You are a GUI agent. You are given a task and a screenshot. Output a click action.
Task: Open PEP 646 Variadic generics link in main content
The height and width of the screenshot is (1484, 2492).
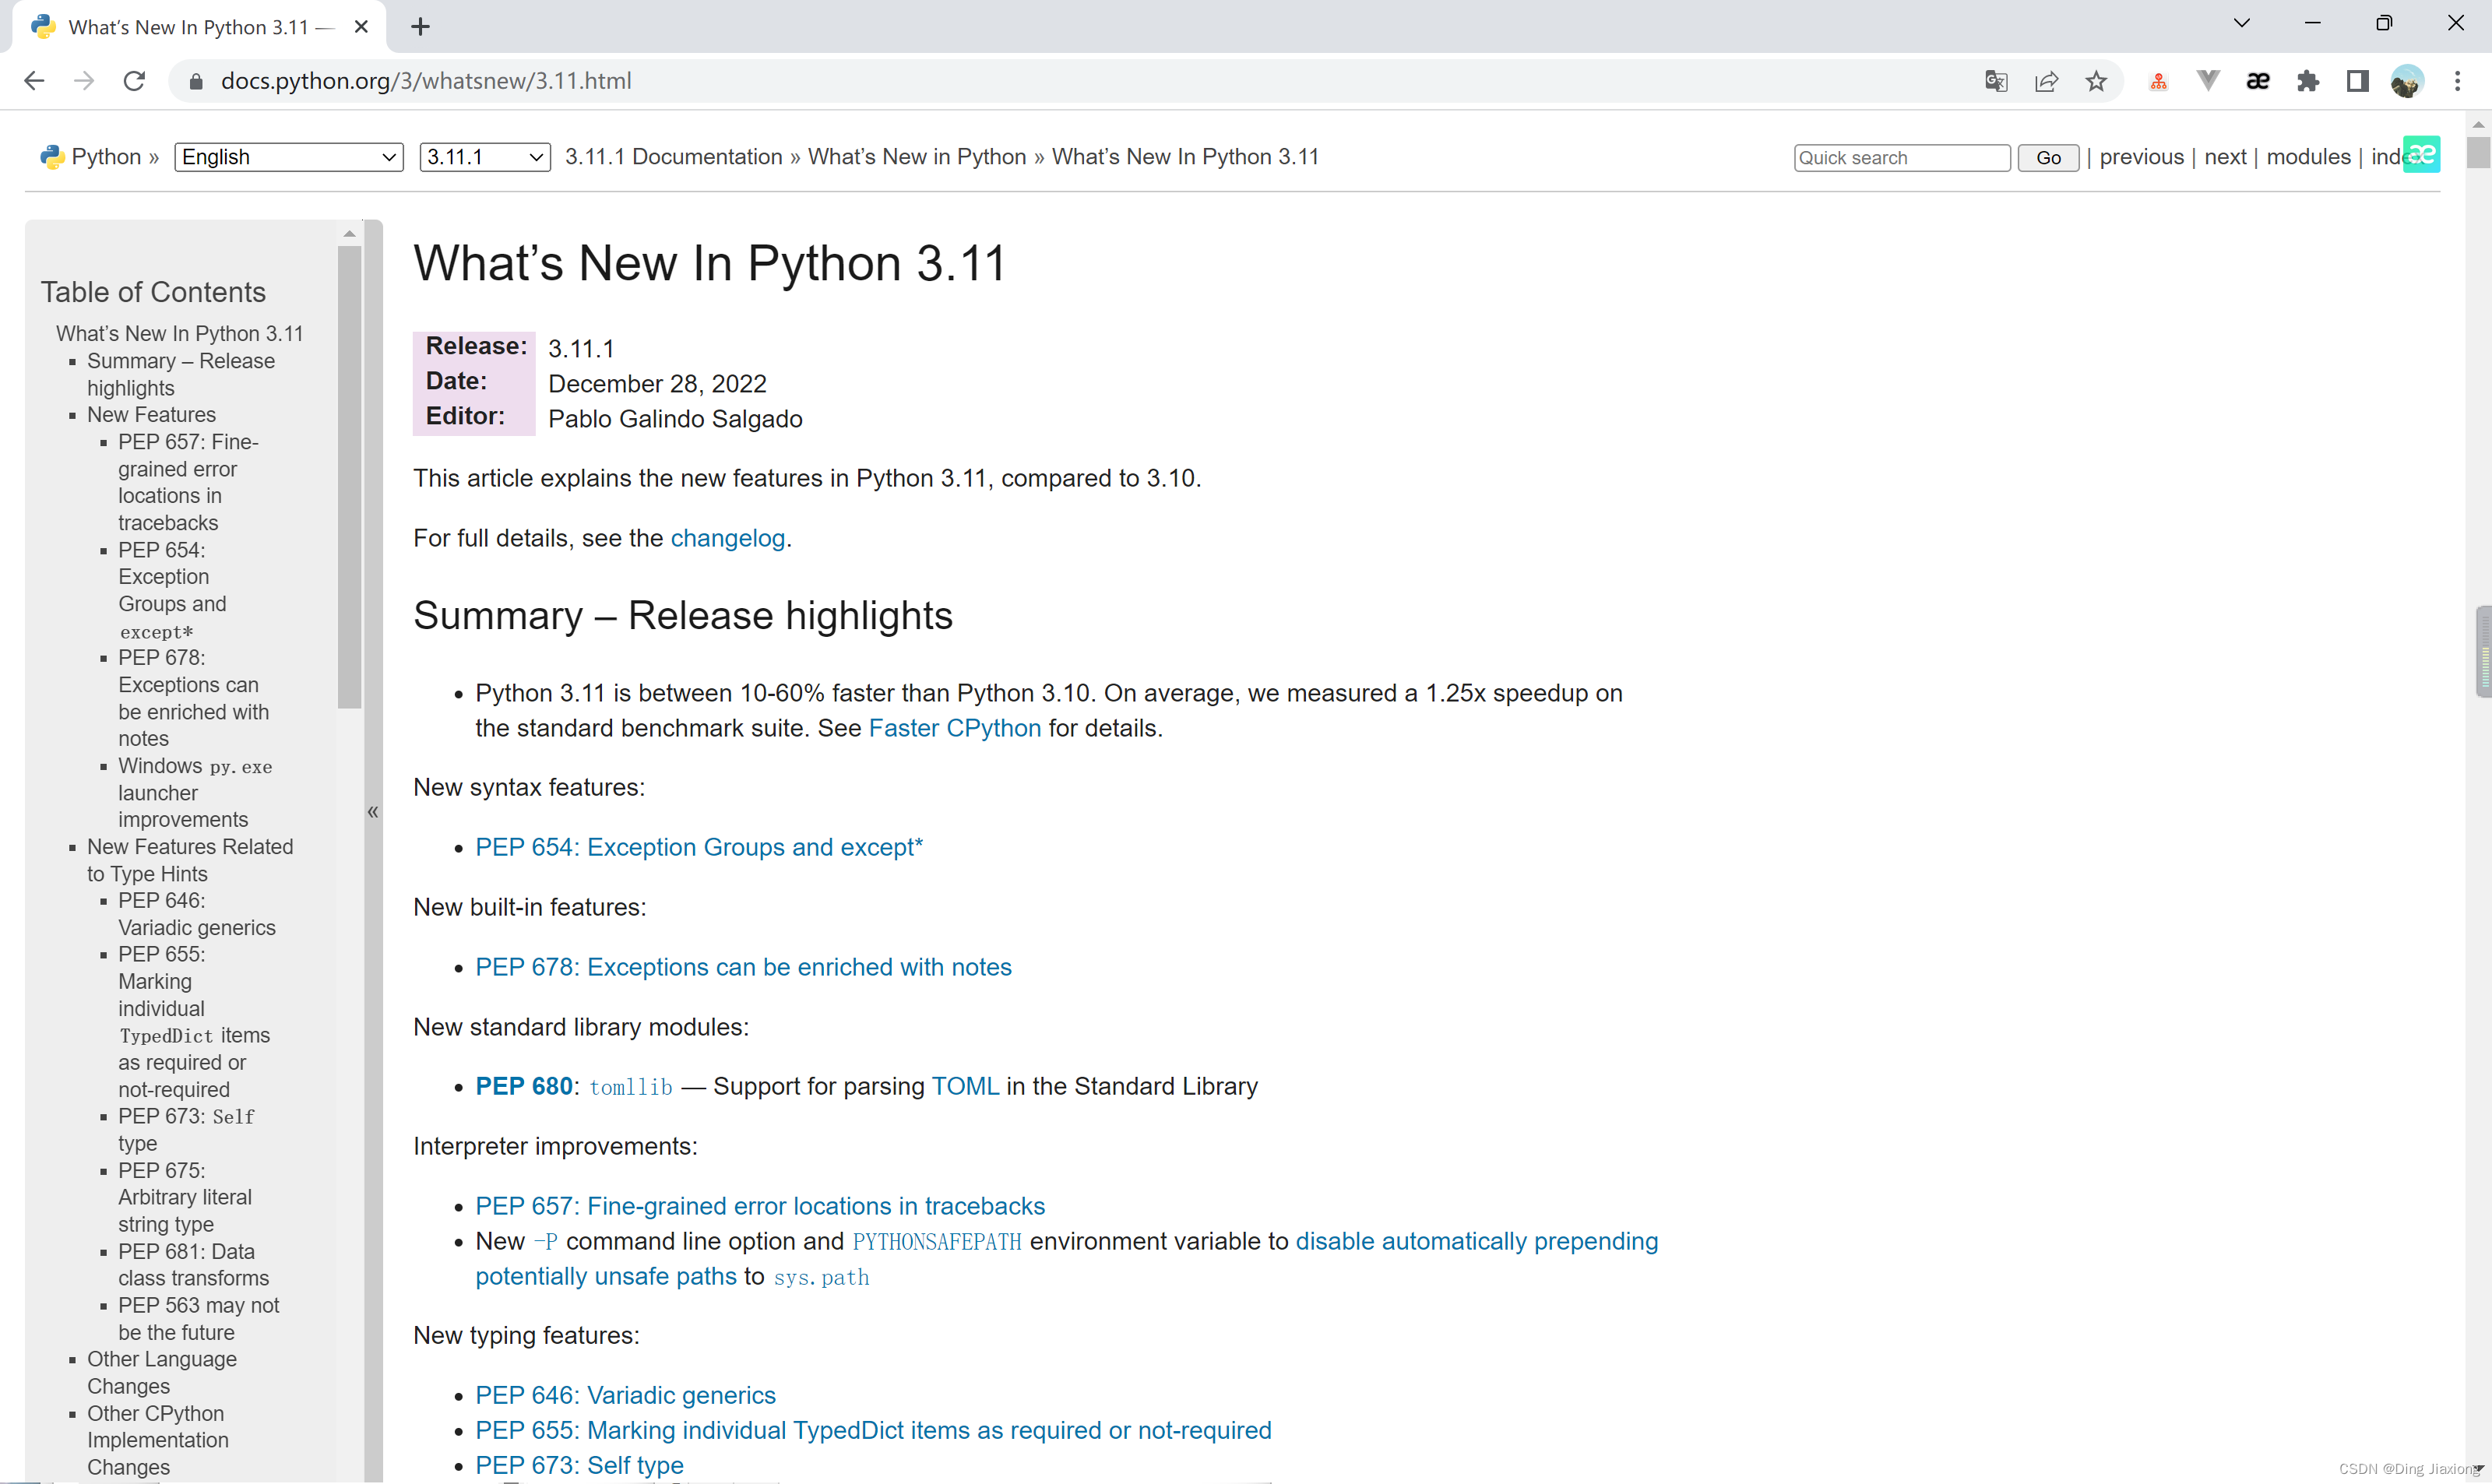click(625, 1395)
